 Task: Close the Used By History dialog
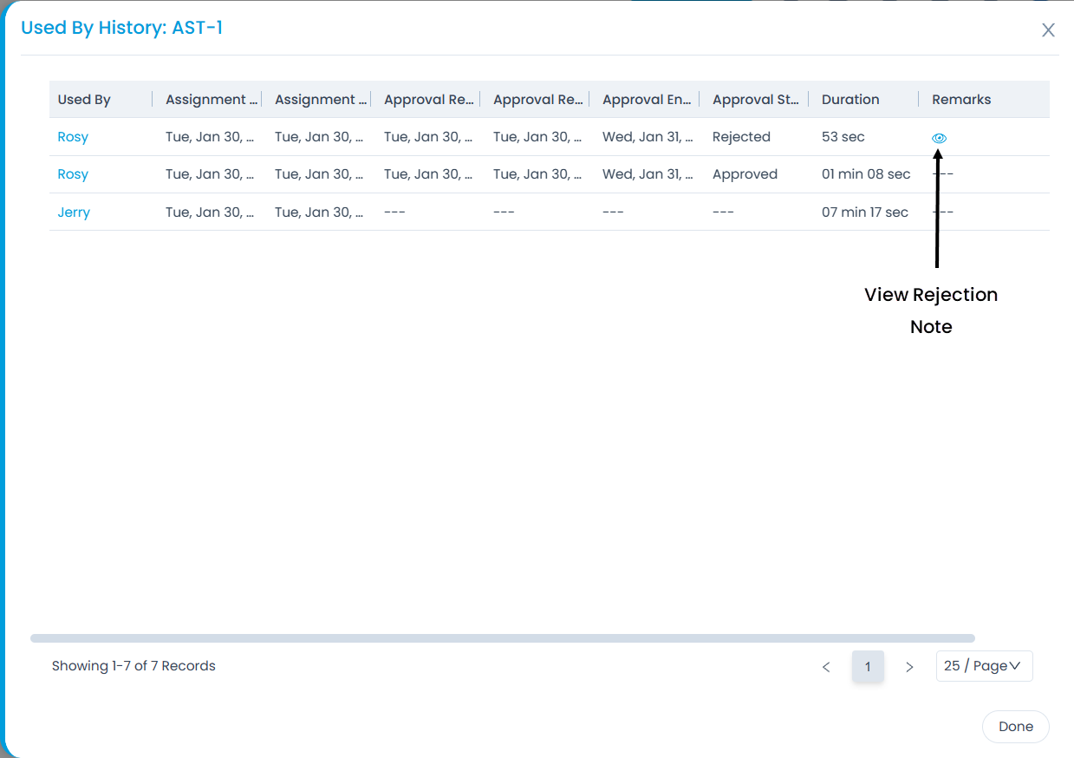tap(1048, 30)
